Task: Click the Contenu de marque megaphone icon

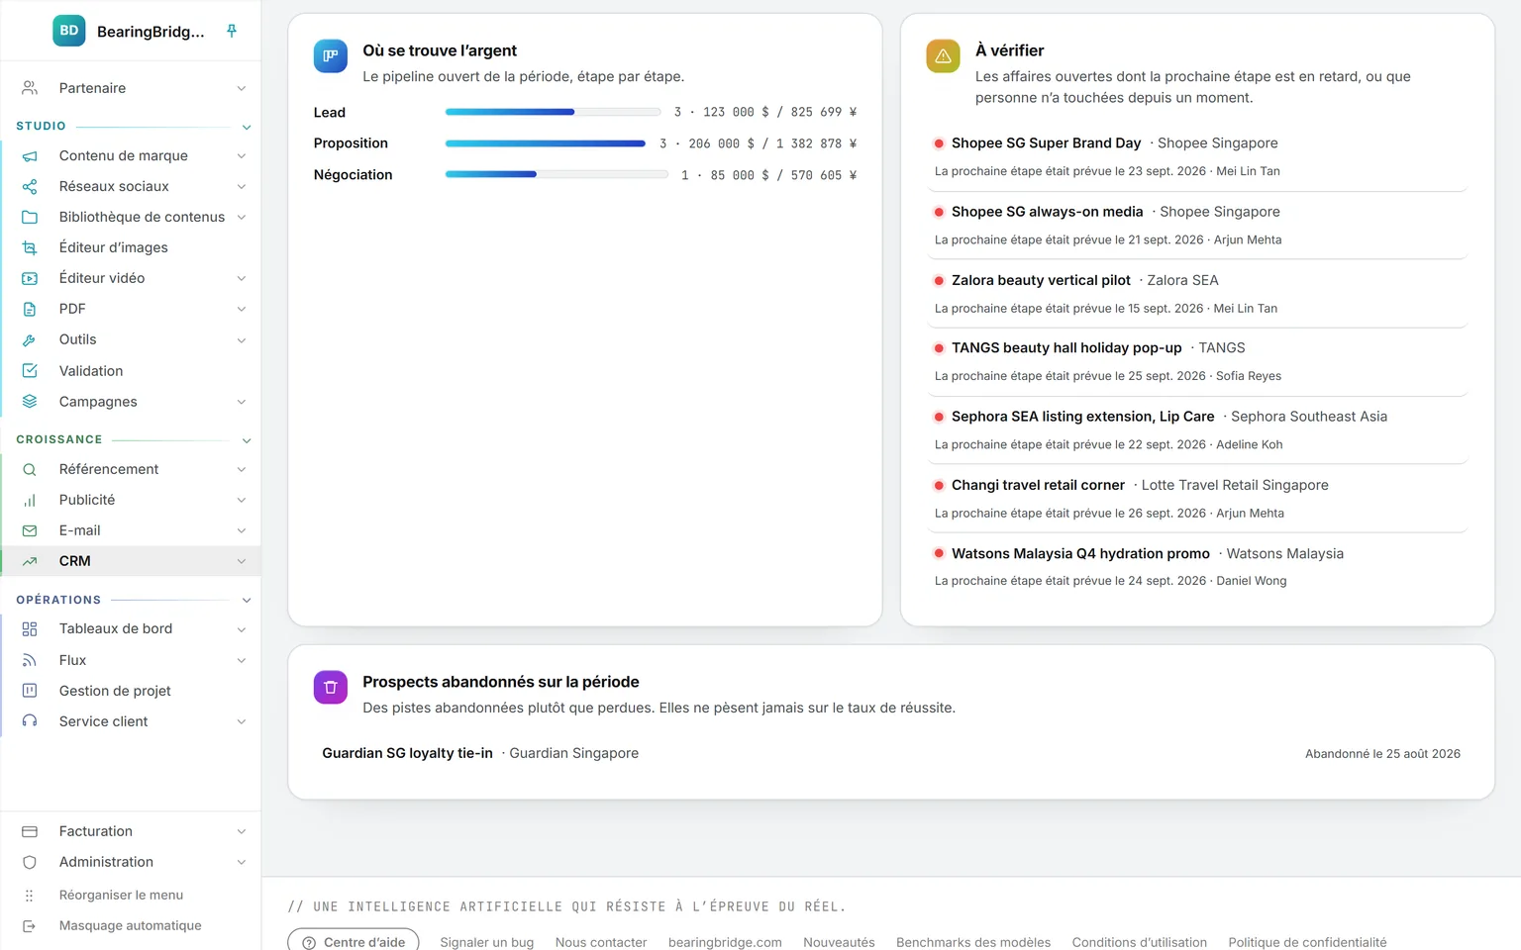Action: pos(30,155)
